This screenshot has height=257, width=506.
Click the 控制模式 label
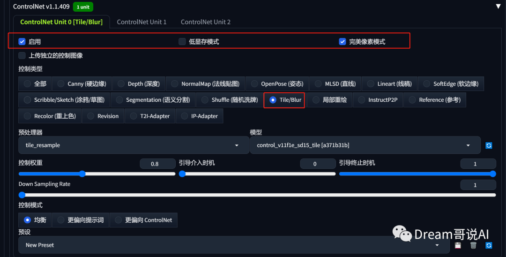[30, 205]
